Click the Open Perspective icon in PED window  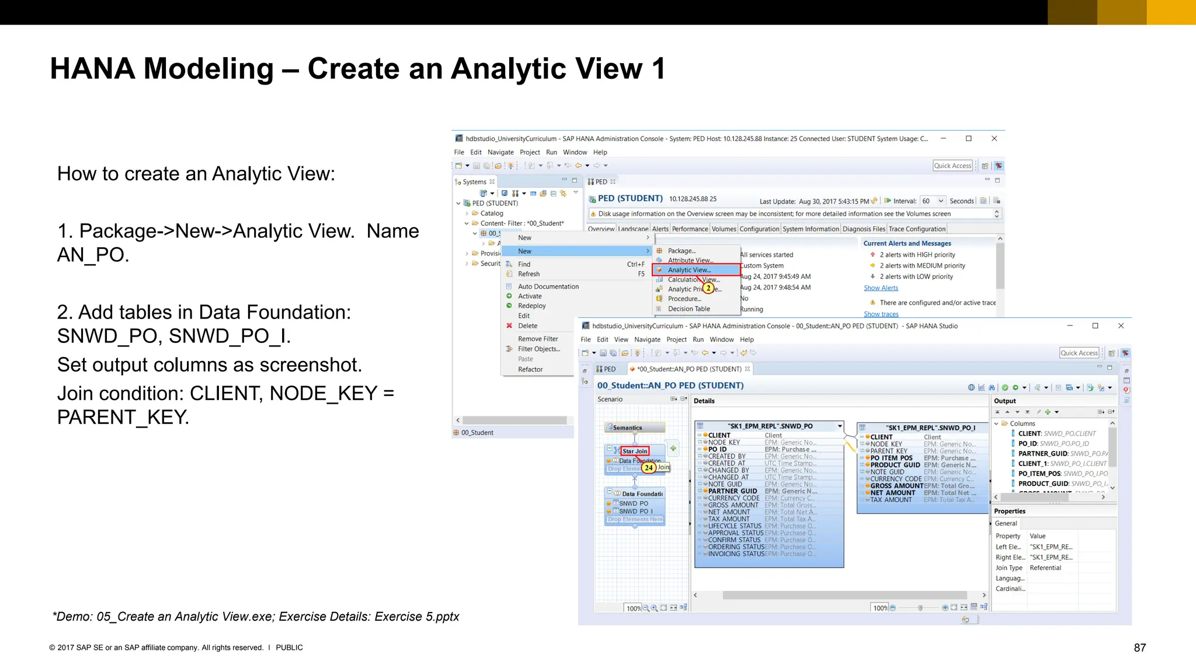(985, 166)
